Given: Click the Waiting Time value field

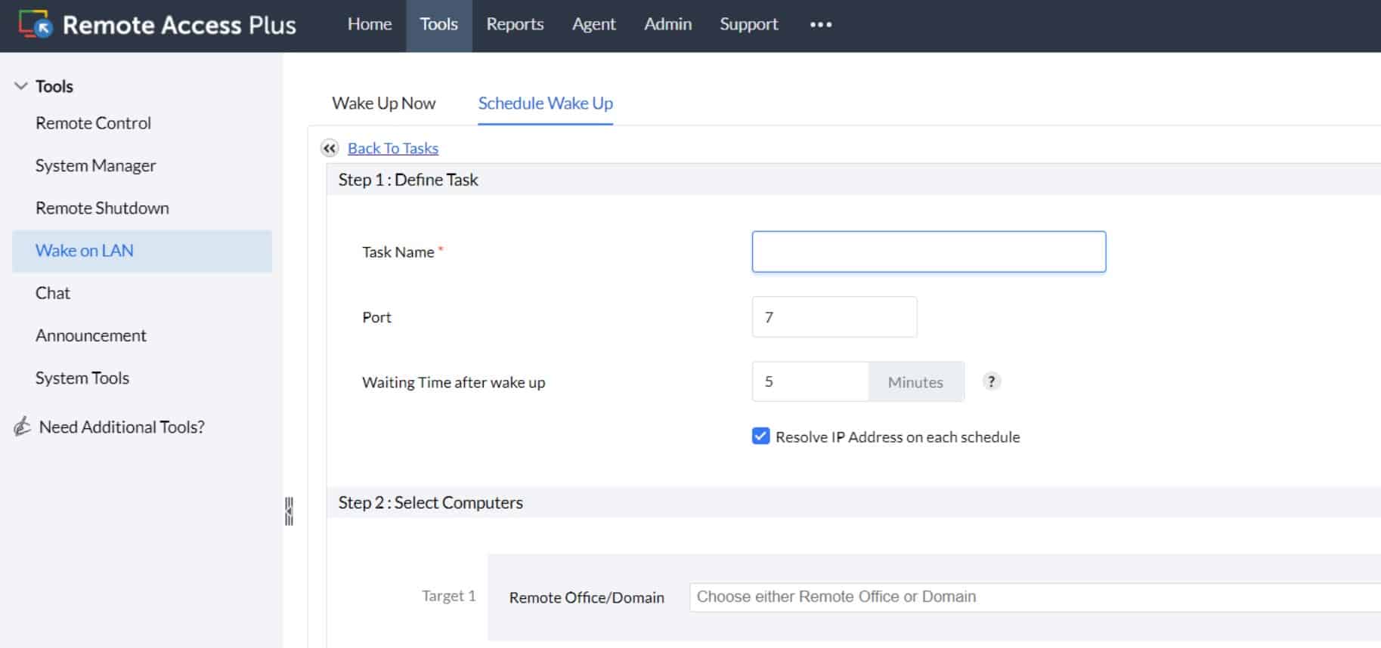Looking at the screenshot, I should tap(810, 381).
